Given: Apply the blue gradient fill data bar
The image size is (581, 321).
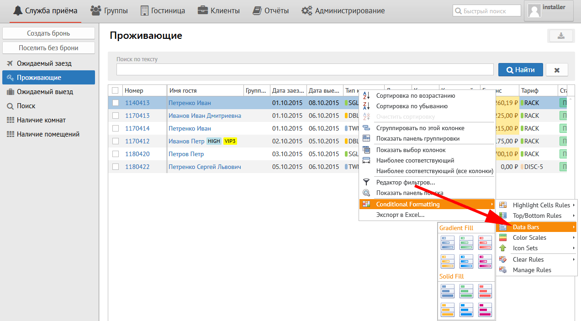Looking at the screenshot, I should (447, 242).
